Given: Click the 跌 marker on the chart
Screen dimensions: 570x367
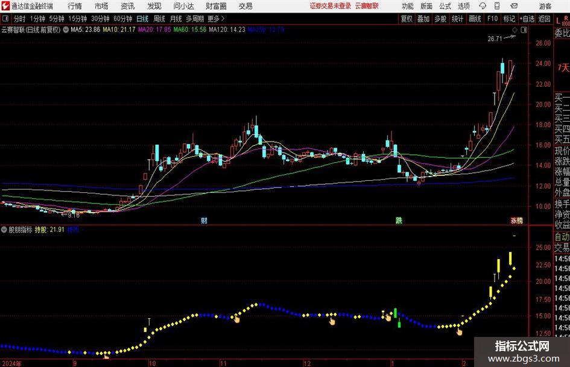Looking at the screenshot, I should [399, 220].
